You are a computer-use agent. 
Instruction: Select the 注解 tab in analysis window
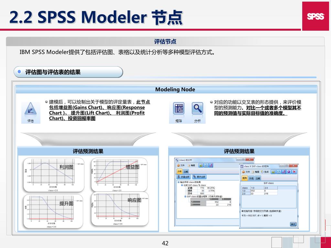pyautogui.click(x=186, y=171)
